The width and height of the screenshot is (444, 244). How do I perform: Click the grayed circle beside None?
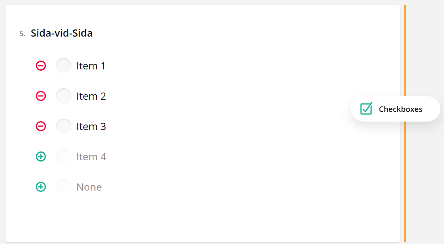pos(63,187)
